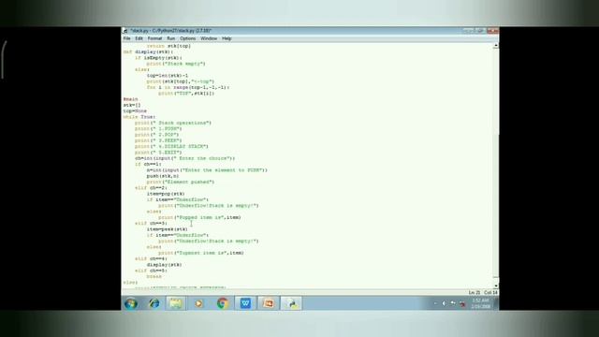Click the 'Col' status bar indicator

pos(490,293)
